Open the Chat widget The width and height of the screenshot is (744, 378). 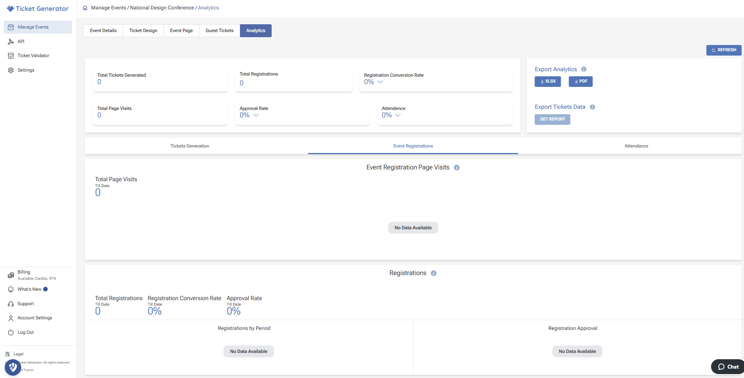tap(728, 367)
